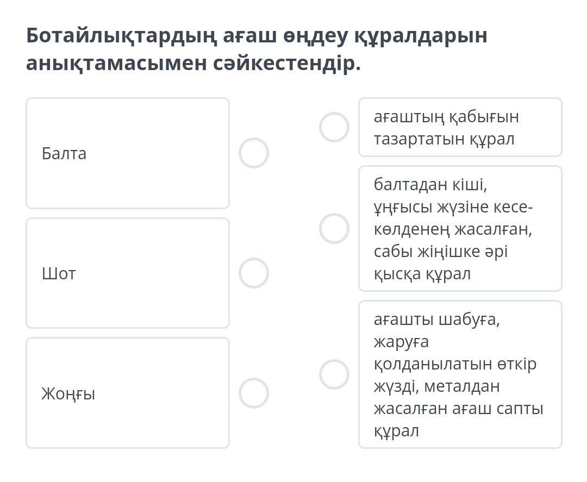Choose the Жоңғы term card

pos(128,393)
